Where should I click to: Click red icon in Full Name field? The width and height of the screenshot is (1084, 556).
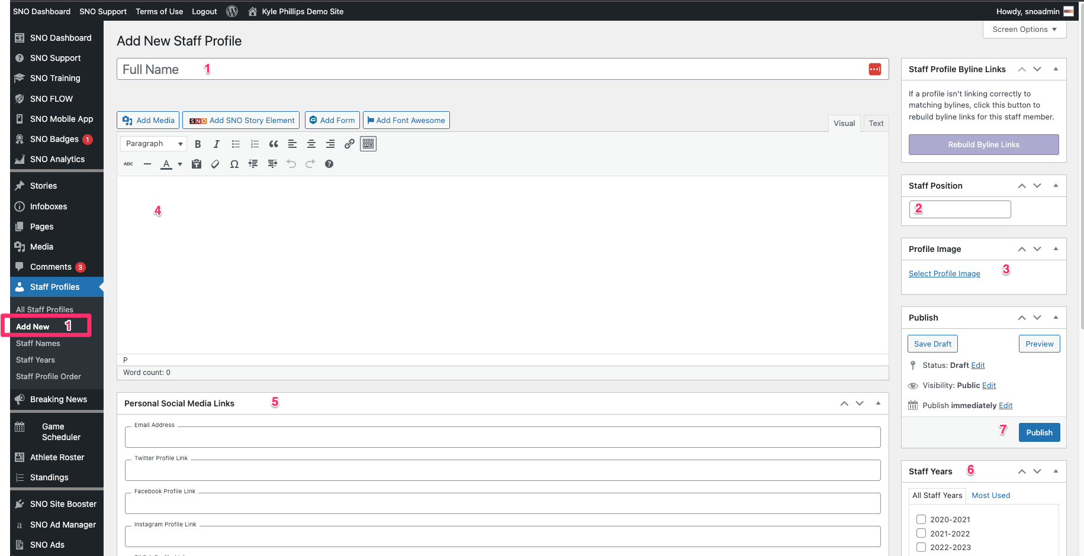pos(875,69)
